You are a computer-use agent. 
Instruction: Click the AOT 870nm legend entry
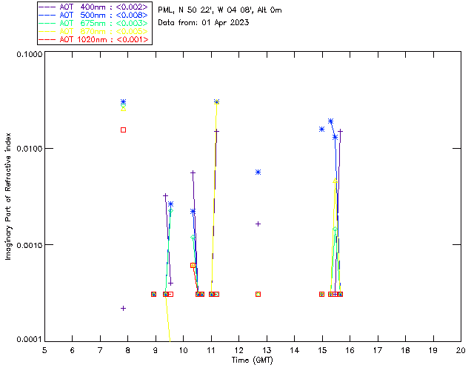(x=94, y=31)
